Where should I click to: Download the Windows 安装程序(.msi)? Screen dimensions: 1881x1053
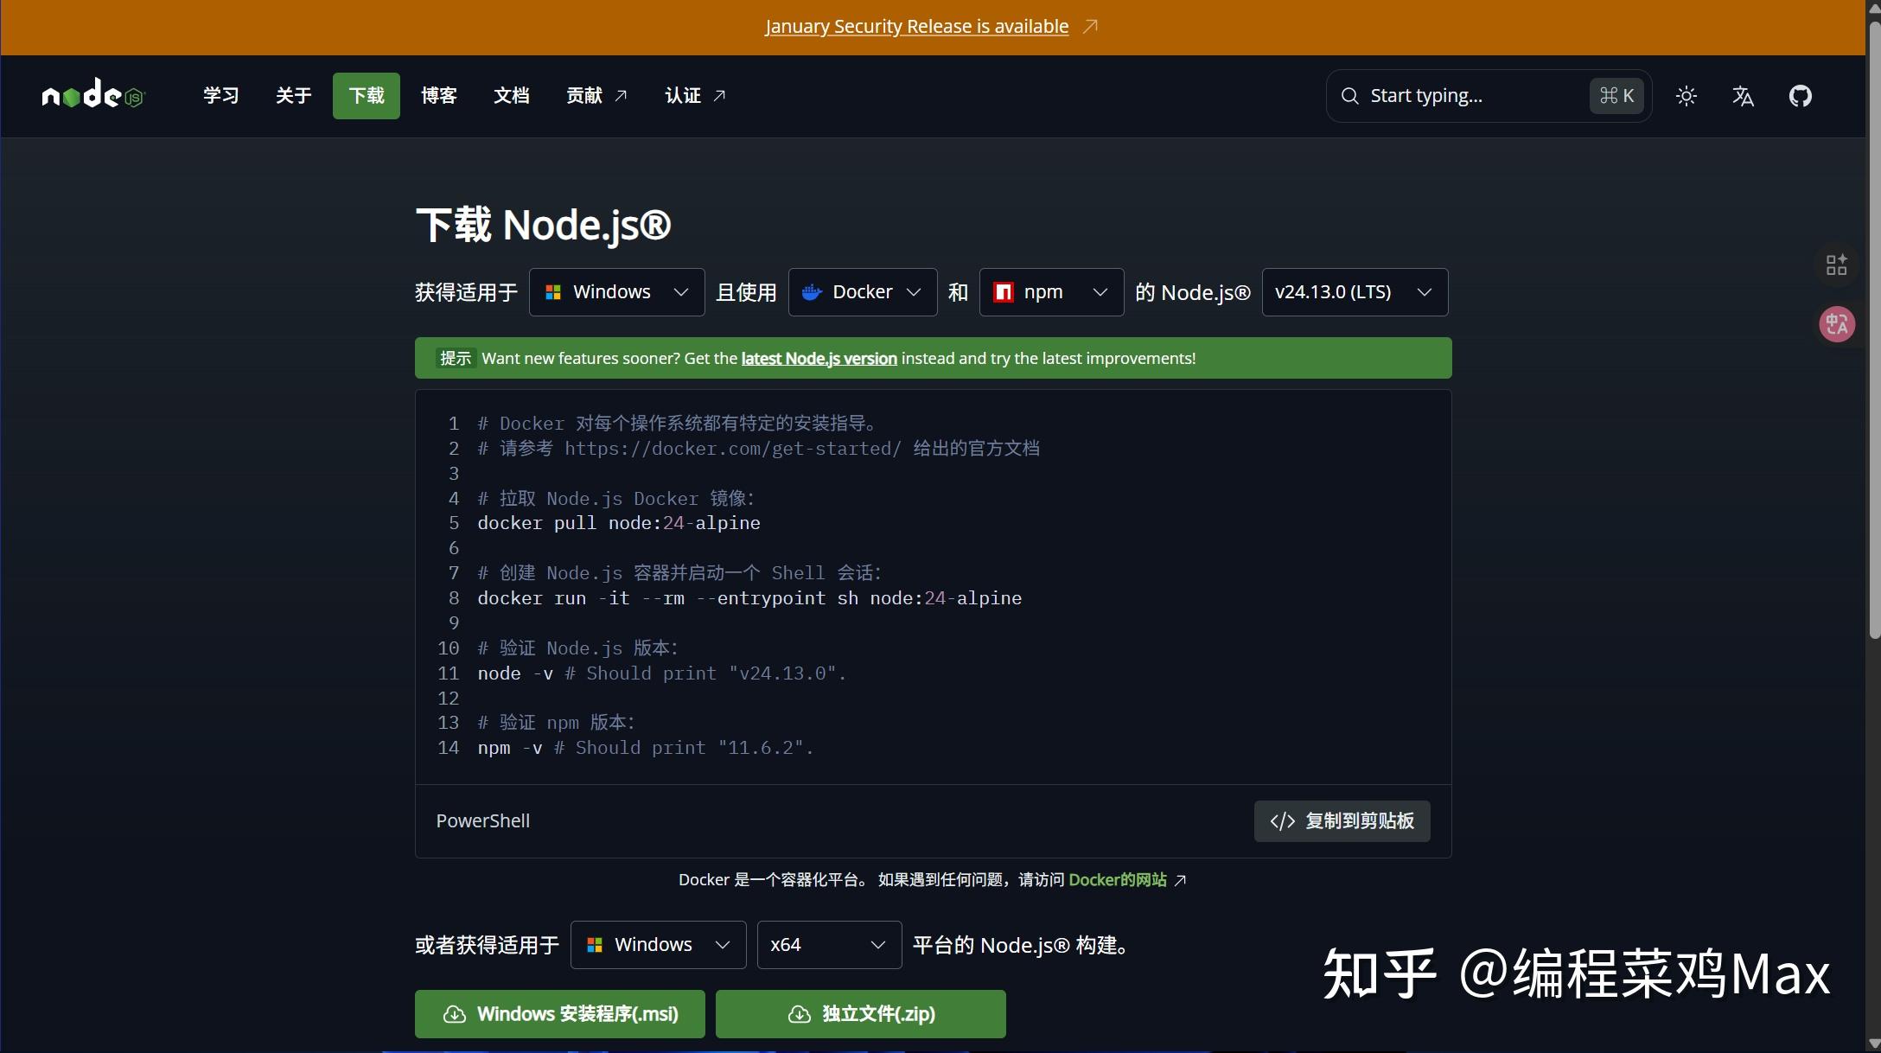pos(559,1013)
